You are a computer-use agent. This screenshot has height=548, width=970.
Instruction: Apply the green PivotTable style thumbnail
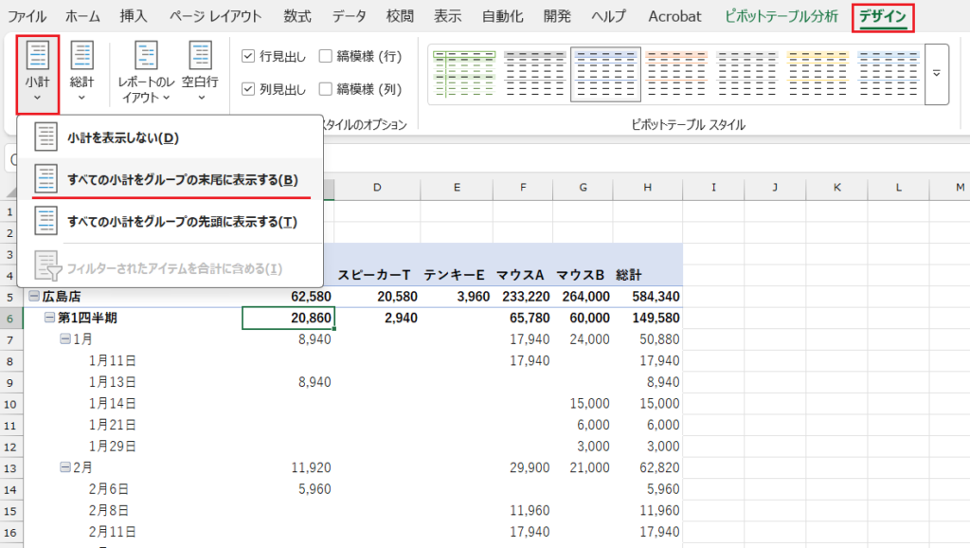pyautogui.click(x=463, y=74)
